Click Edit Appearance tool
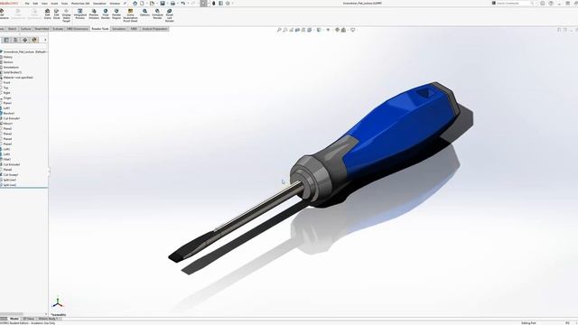This screenshot has width=578, height=325. 3,14
